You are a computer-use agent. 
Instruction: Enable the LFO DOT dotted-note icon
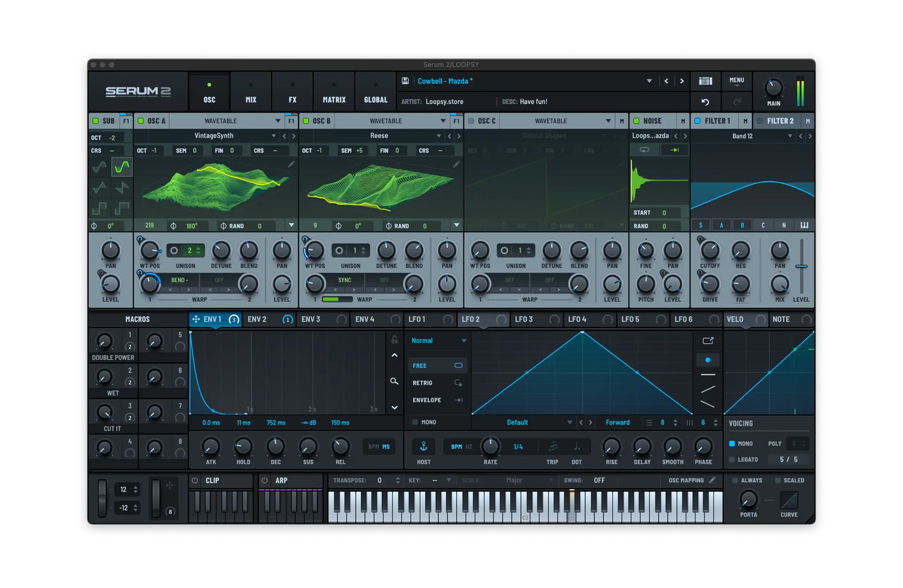coord(577,447)
